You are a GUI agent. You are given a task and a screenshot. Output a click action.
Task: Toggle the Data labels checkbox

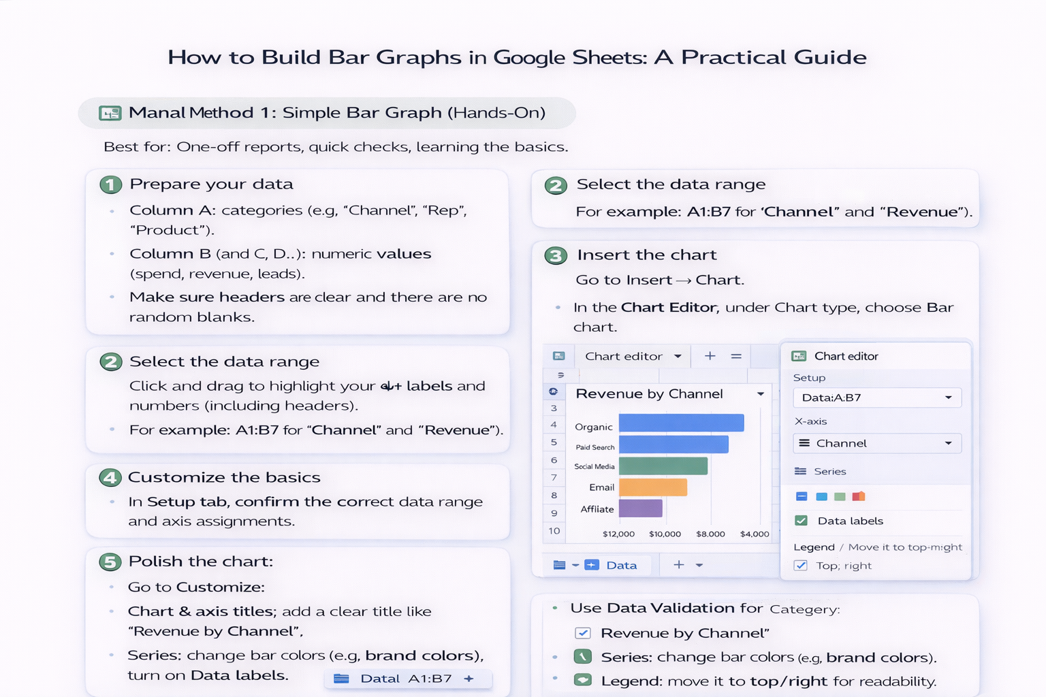pos(802,521)
